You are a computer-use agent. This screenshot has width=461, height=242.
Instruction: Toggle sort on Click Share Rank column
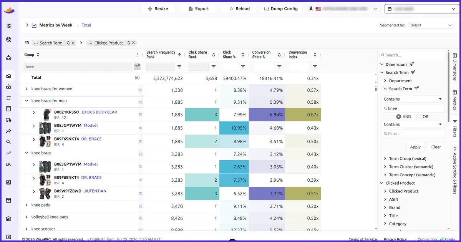(213, 55)
